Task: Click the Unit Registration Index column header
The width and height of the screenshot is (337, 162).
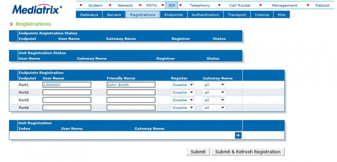Action: pyautogui.click(x=24, y=129)
